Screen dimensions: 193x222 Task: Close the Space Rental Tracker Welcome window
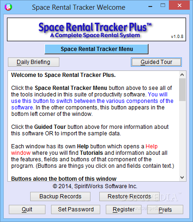point(179,6)
